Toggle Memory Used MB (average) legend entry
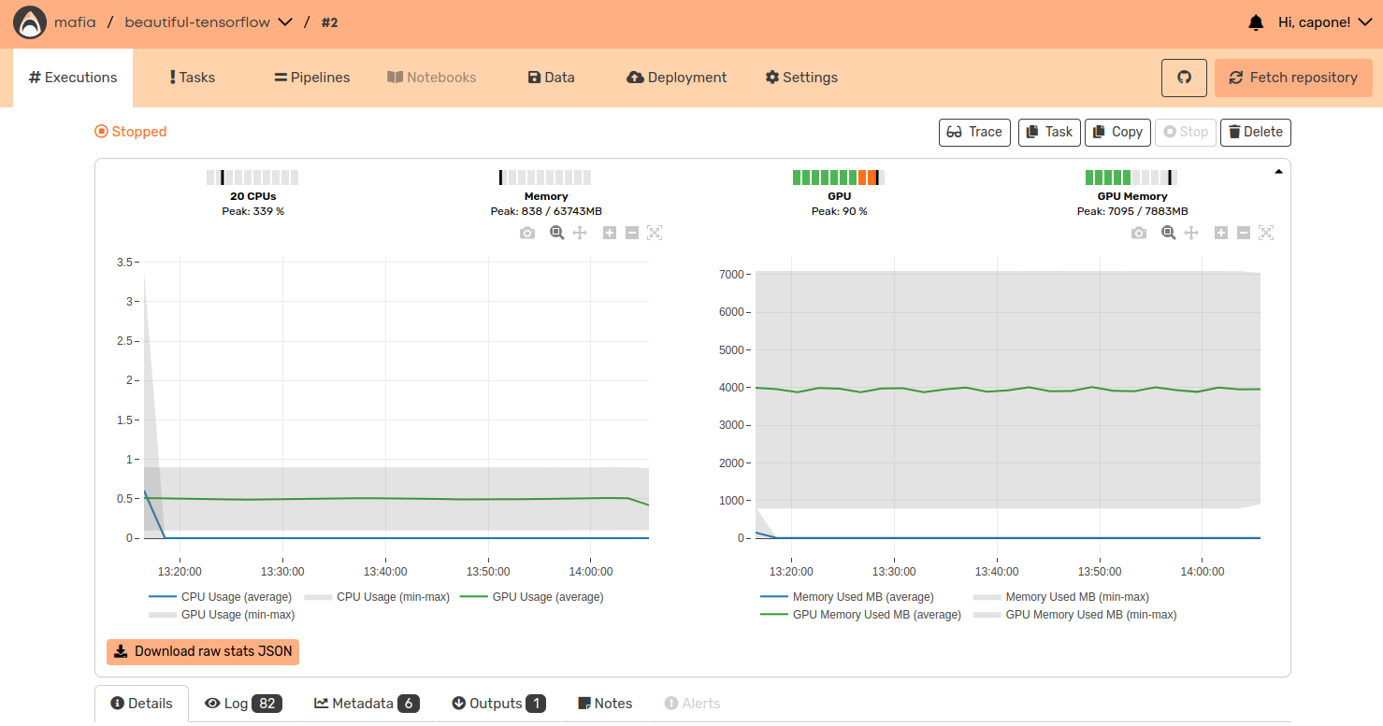 click(847, 597)
